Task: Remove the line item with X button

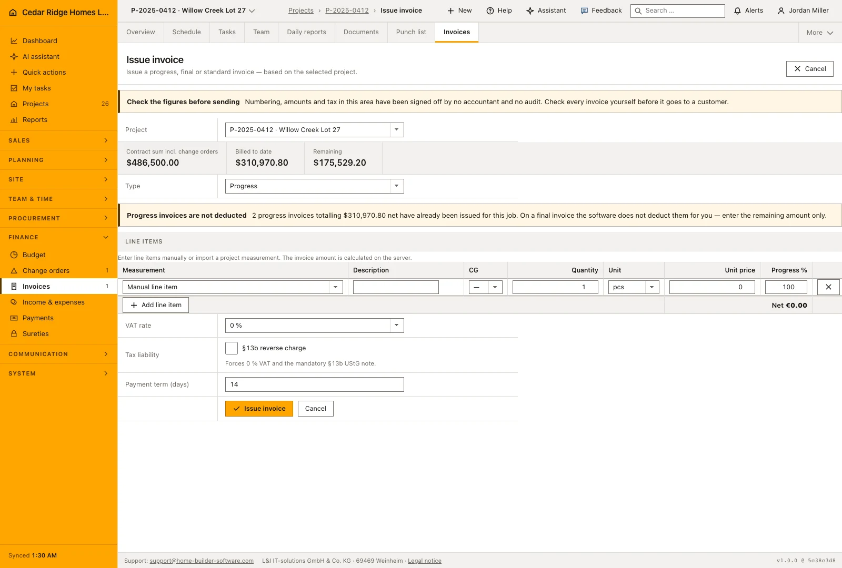Action: tap(828, 287)
